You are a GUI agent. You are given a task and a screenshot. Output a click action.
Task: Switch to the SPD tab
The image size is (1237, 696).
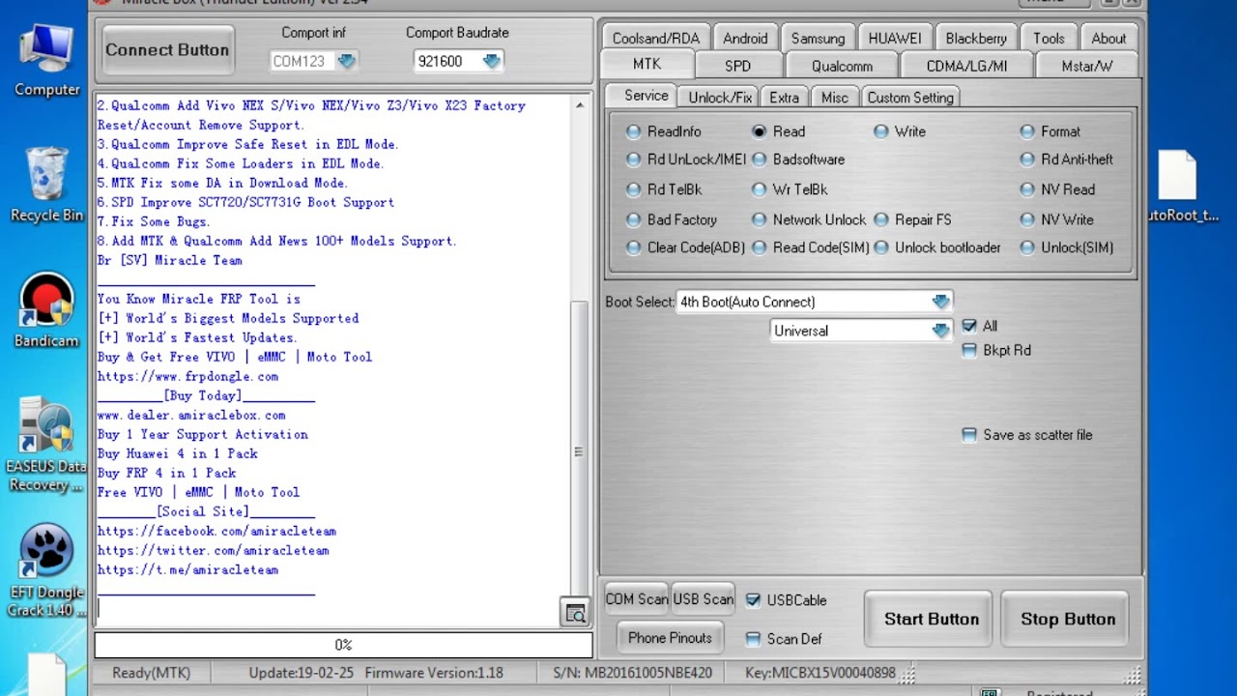click(x=737, y=66)
